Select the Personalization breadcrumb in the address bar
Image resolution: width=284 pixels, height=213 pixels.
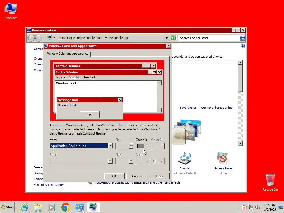click(x=119, y=38)
